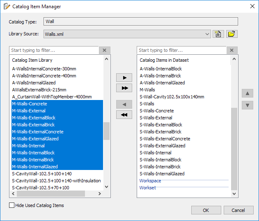Remove all items with double left arrow
This screenshot has width=259, height=221.
(x=124, y=115)
